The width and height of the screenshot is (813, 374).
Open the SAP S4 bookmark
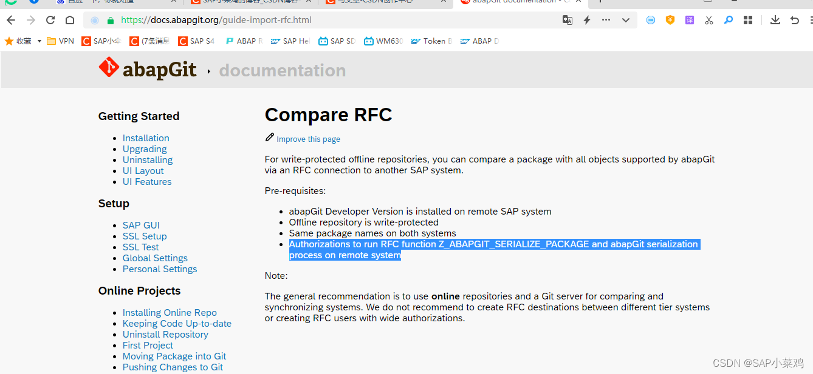coord(196,41)
